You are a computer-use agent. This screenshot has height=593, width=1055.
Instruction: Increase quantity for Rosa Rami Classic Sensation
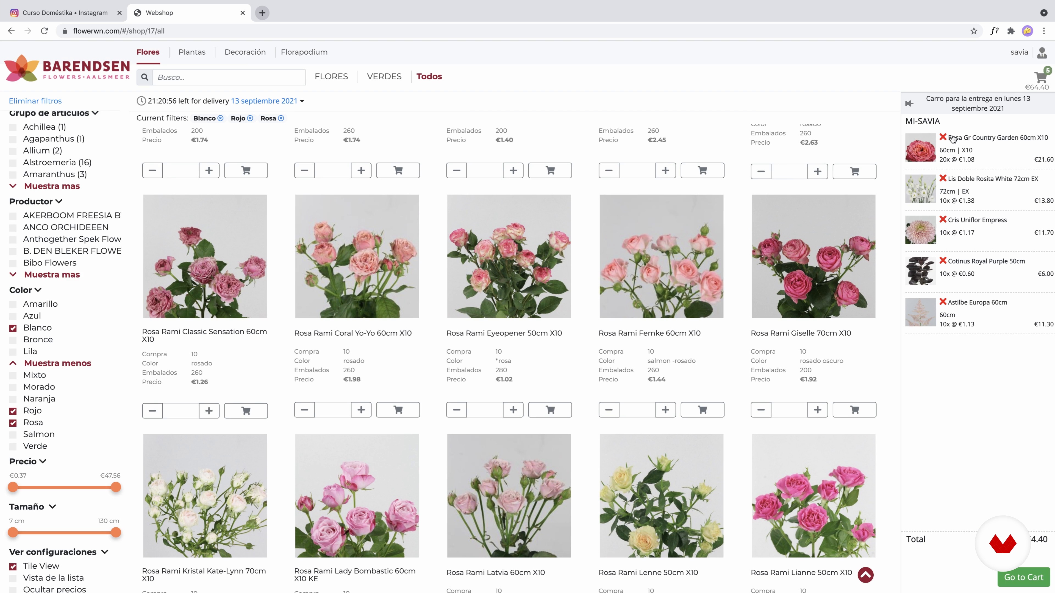point(209,410)
